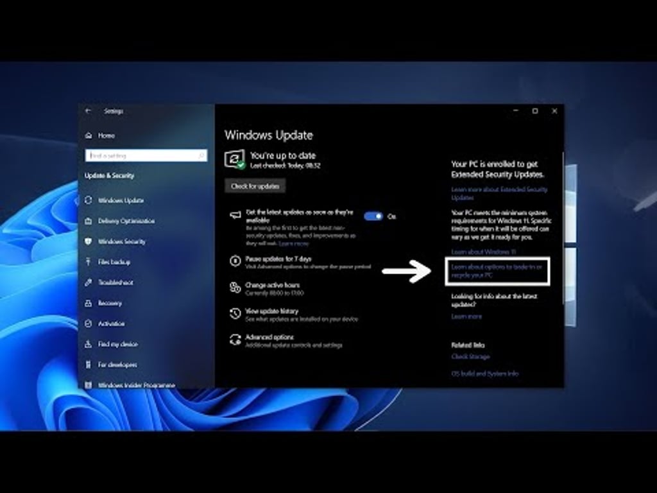Open Check Storage link

click(x=470, y=356)
